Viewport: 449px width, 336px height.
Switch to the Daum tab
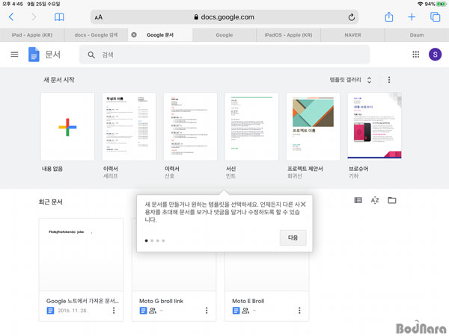(417, 35)
